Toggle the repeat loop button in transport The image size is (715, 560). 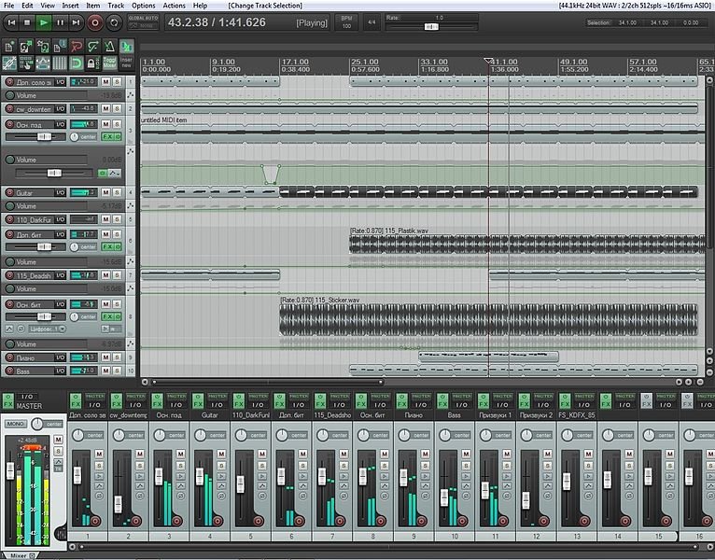[x=112, y=21]
